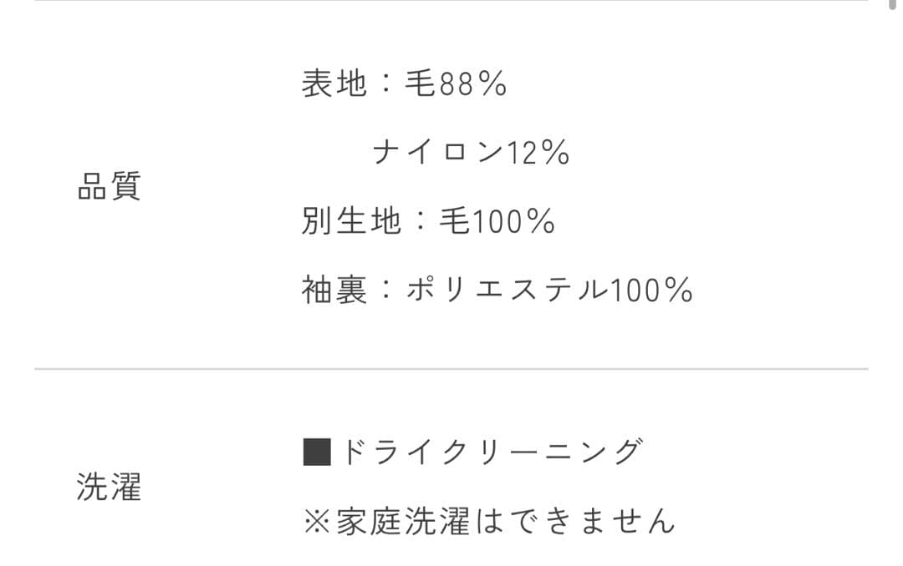The width and height of the screenshot is (903, 566).
Task: Click the 表地 label text
Action: [334, 83]
